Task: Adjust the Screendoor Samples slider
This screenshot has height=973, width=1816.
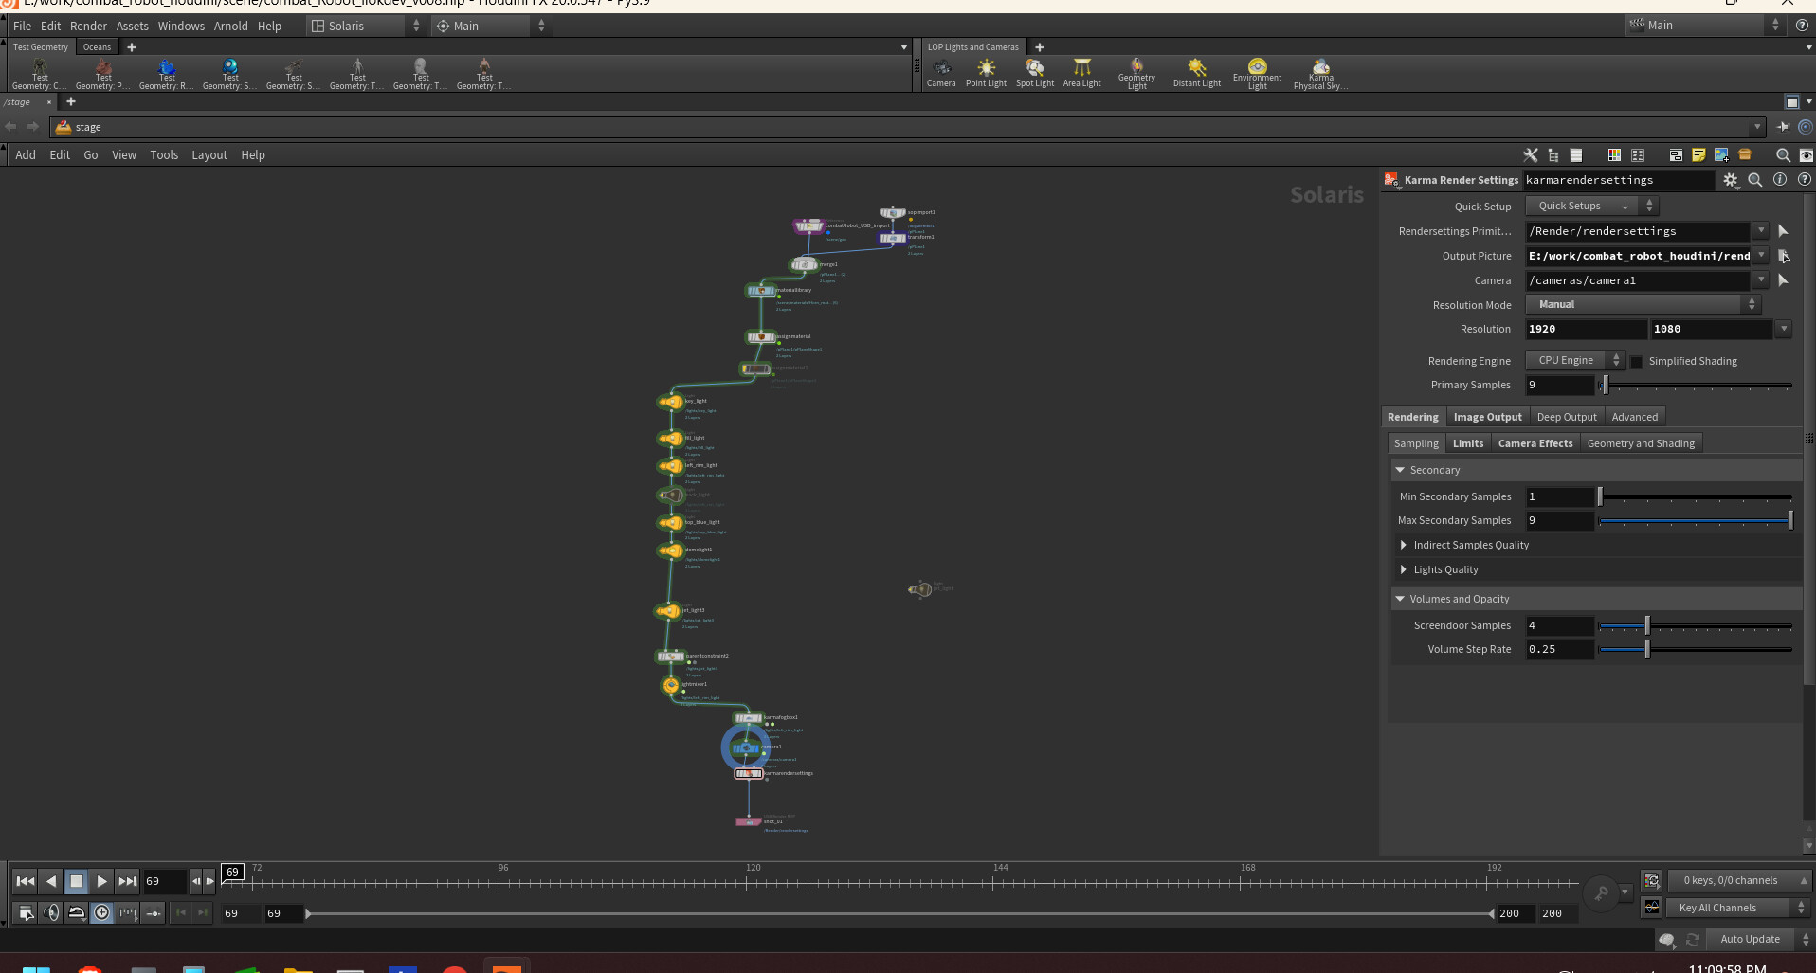Action: click(x=1696, y=626)
